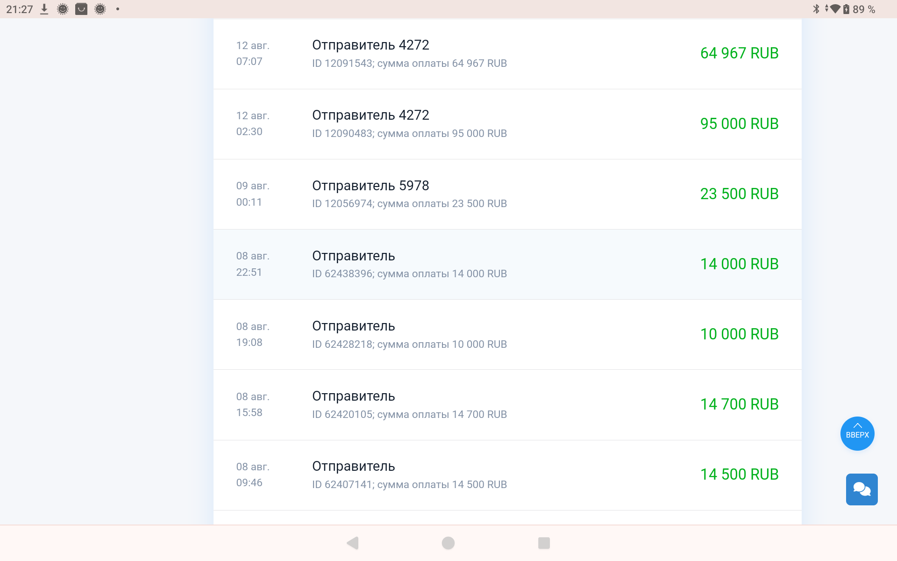
Task: Click the 14 500 RUB amount
Action: (739, 475)
